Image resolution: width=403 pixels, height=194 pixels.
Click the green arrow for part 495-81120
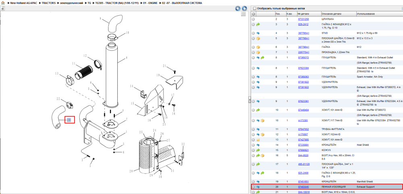pos(258,164)
